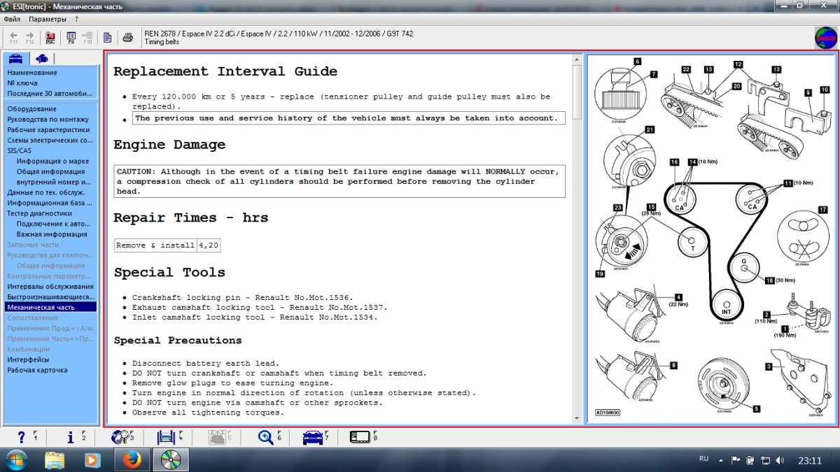Click the Bosch globe logo
This screenshot has width=840, height=472.
click(826, 38)
